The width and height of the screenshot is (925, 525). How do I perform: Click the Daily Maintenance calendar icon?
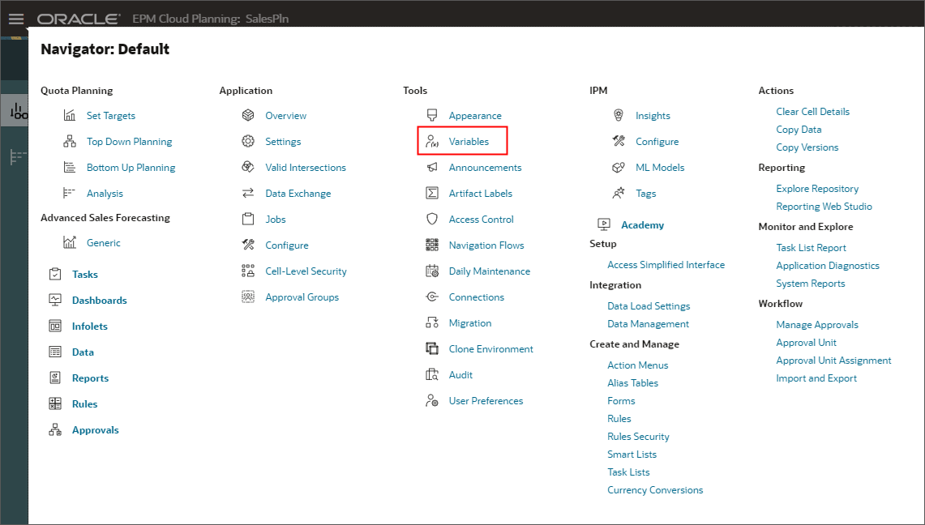point(432,271)
